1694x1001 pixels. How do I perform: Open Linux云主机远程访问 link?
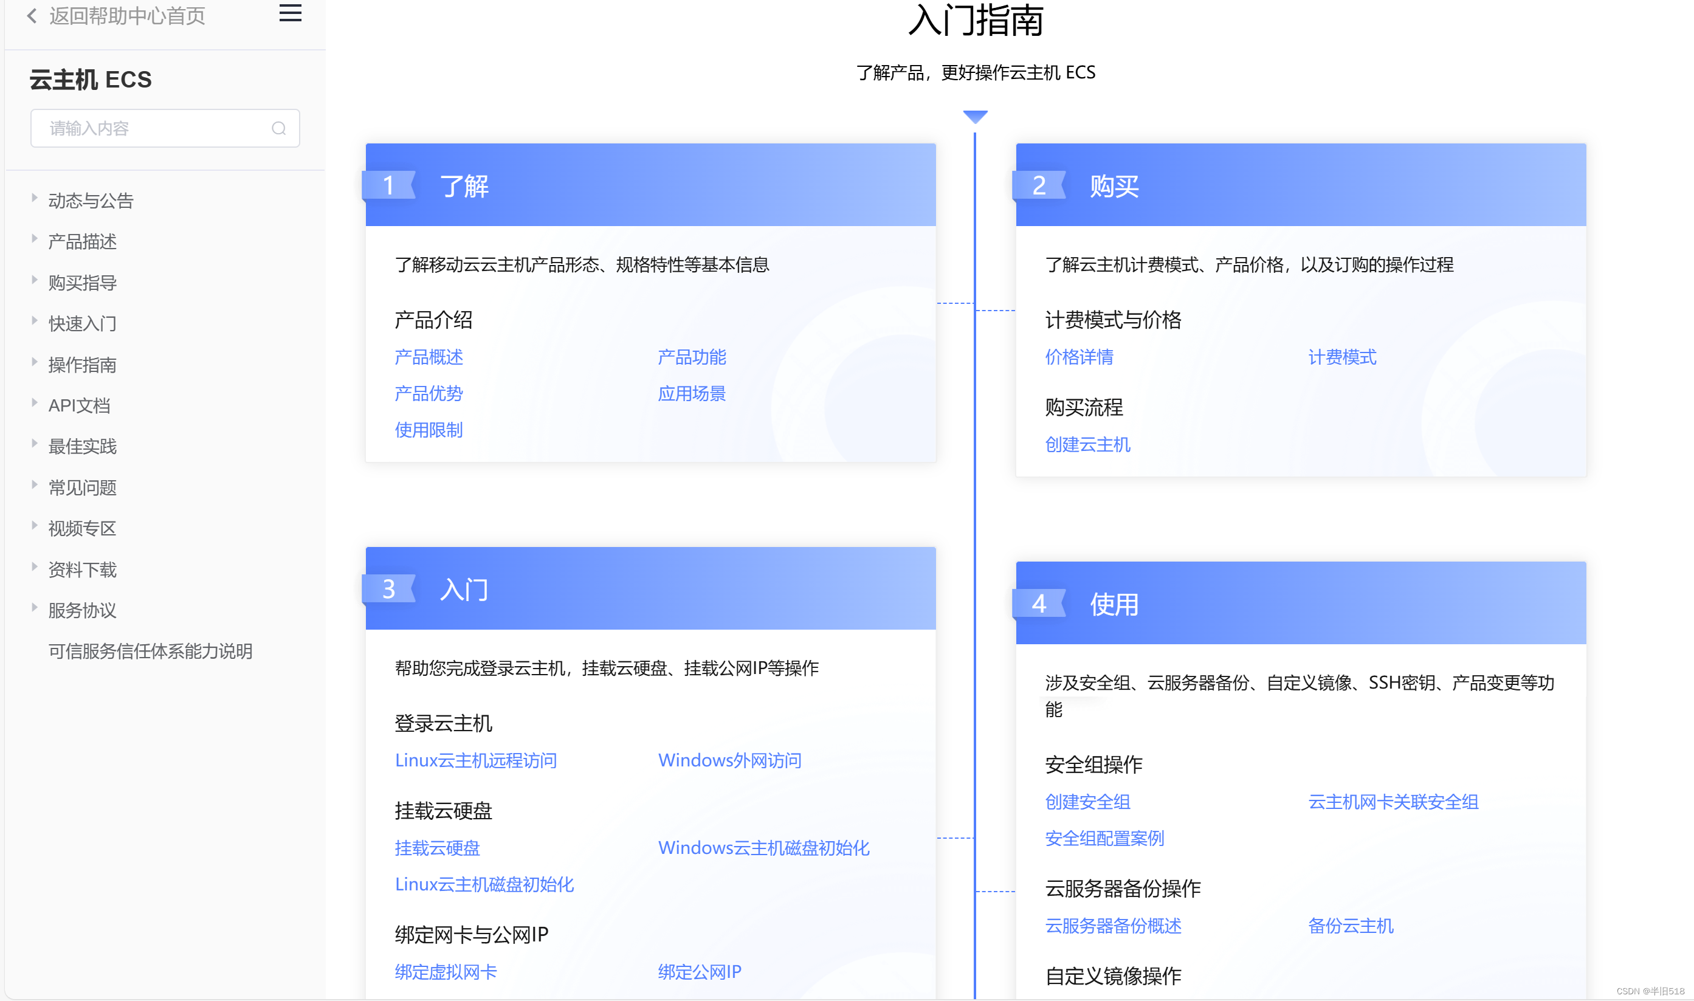click(475, 760)
